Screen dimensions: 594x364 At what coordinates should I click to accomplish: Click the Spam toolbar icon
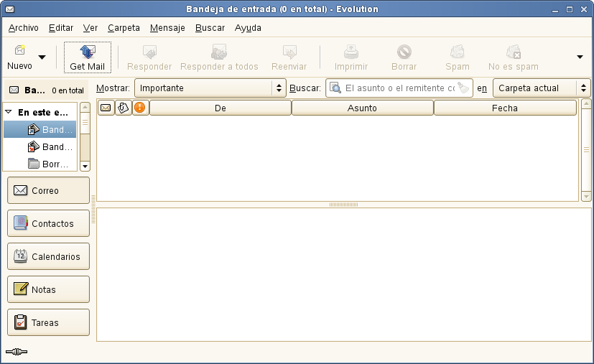pyautogui.click(x=458, y=52)
